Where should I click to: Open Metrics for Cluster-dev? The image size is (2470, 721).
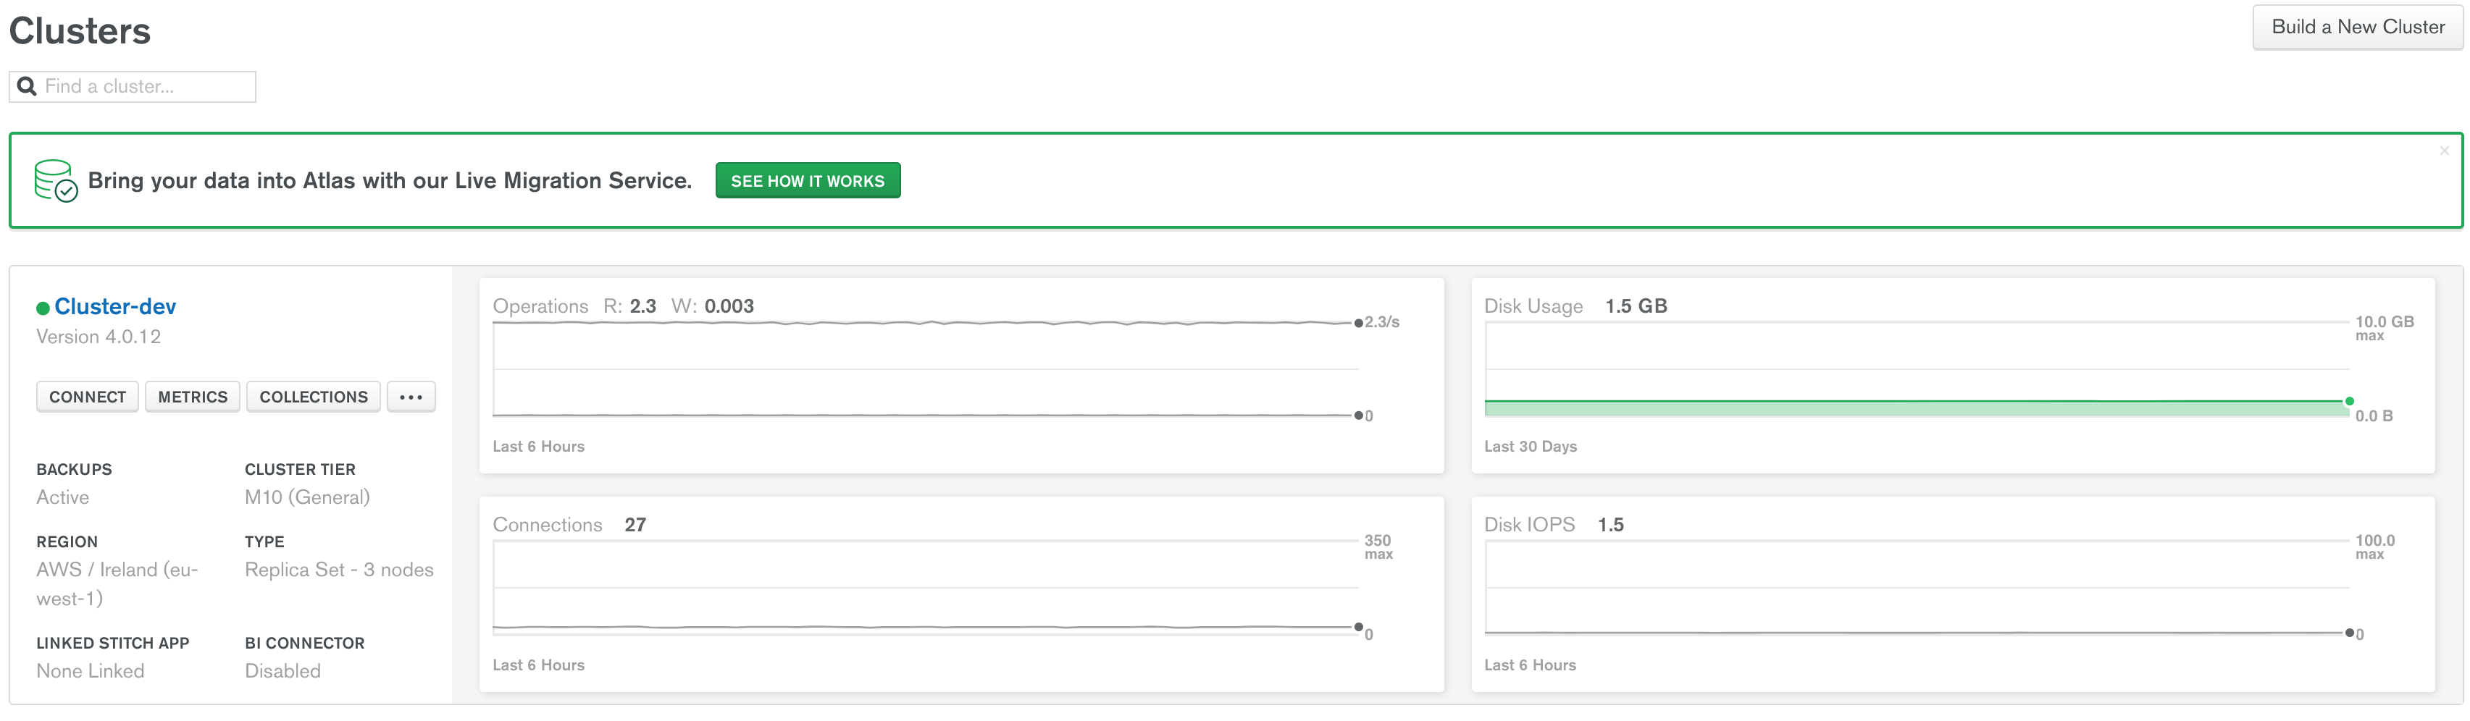coord(193,397)
